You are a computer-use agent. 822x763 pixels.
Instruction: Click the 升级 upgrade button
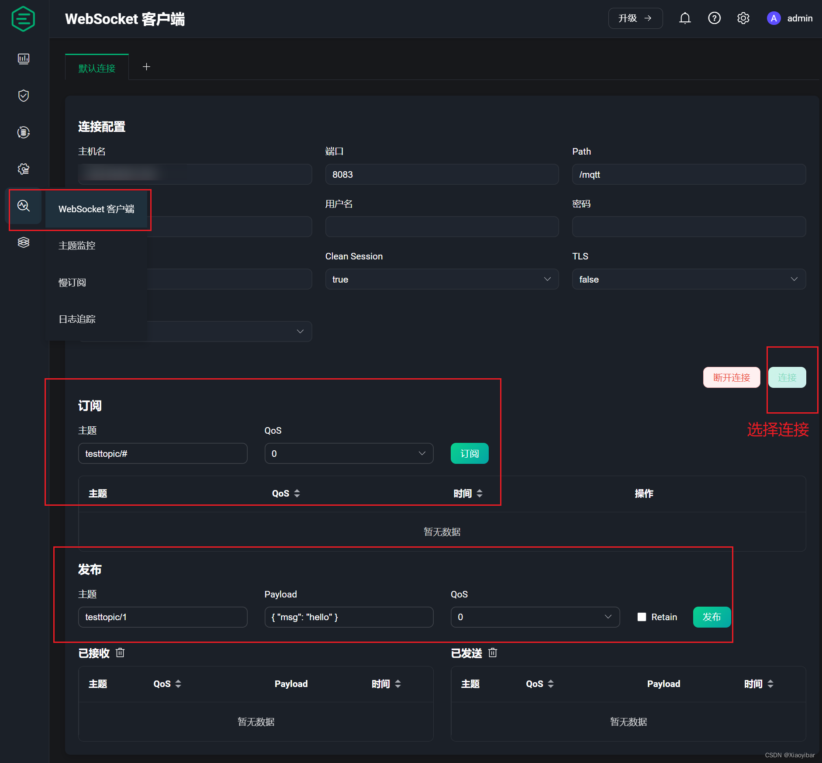(x=635, y=18)
